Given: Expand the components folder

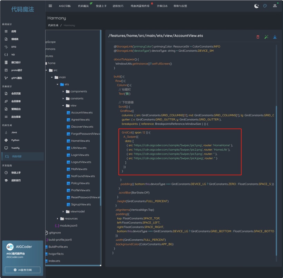Looking at the screenshot, I should click(x=64, y=91).
